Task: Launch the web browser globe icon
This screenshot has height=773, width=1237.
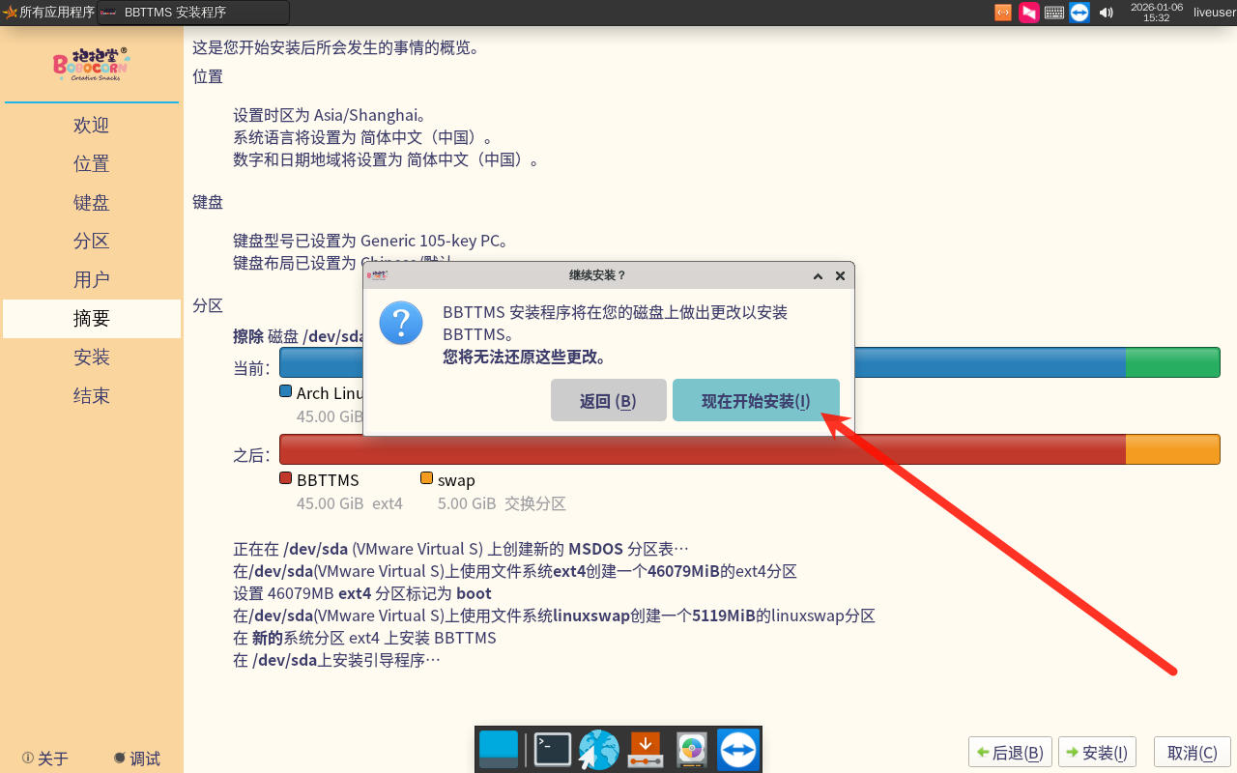Action: click(599, 749)
